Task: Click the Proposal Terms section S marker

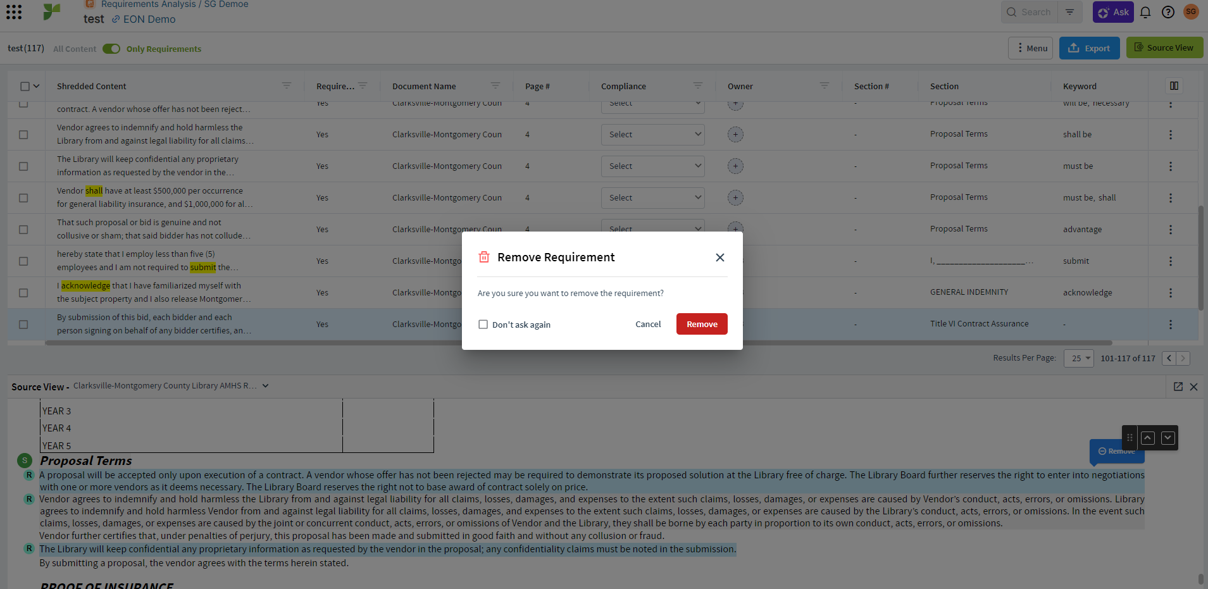Action: [25, 461]
